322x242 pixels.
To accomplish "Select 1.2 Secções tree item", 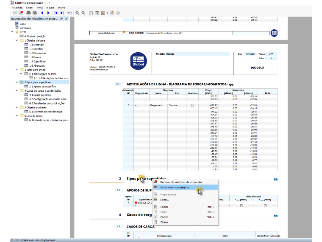I will coord(33,49).
